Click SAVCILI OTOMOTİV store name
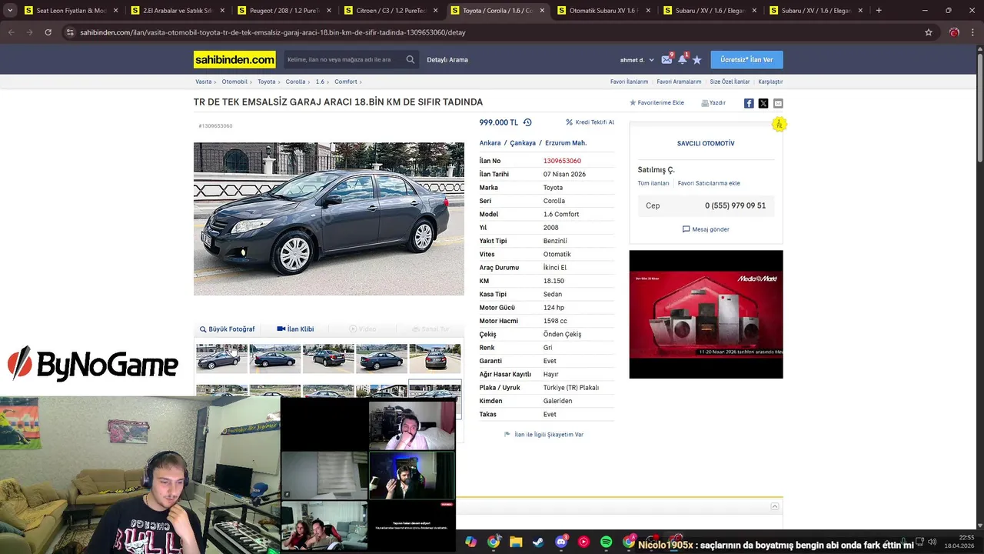The height and width of the screenshot is (554, 984). click(x=706, y=144)
